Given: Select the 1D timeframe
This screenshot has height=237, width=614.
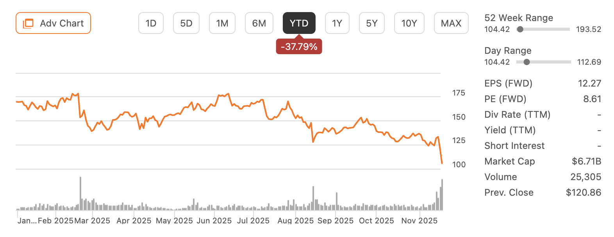Looking at the screenshot, I should 151,23.
